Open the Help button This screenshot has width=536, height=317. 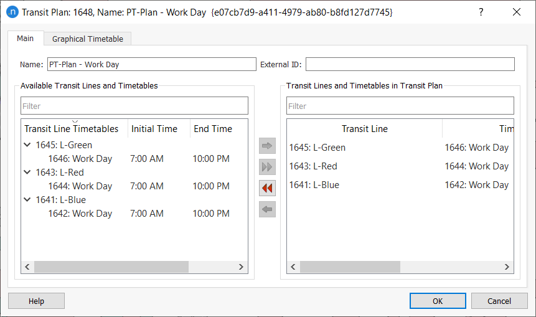[36, 301]
